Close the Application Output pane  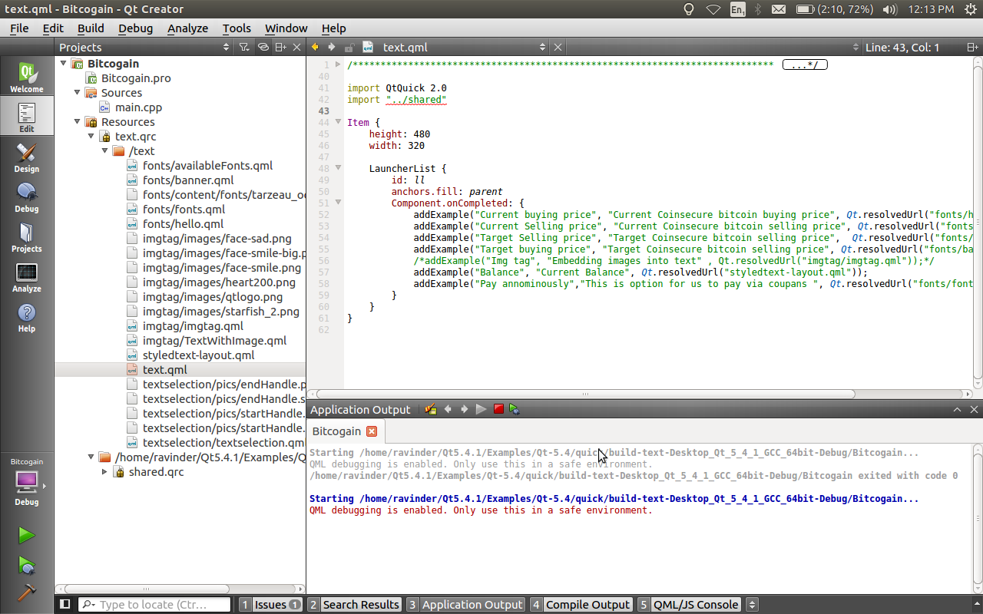974,410
